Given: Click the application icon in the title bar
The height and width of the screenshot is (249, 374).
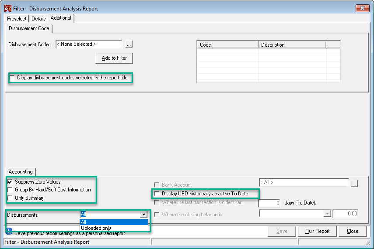Looking at the screenshot, I should click(x=7, y=8).
